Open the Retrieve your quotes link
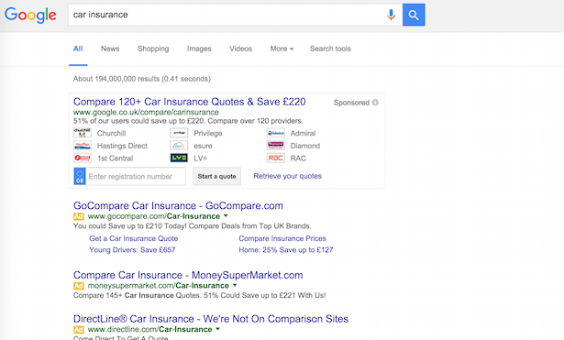The height and width of the screenshot is (340, 564). (x=288, y=176)
